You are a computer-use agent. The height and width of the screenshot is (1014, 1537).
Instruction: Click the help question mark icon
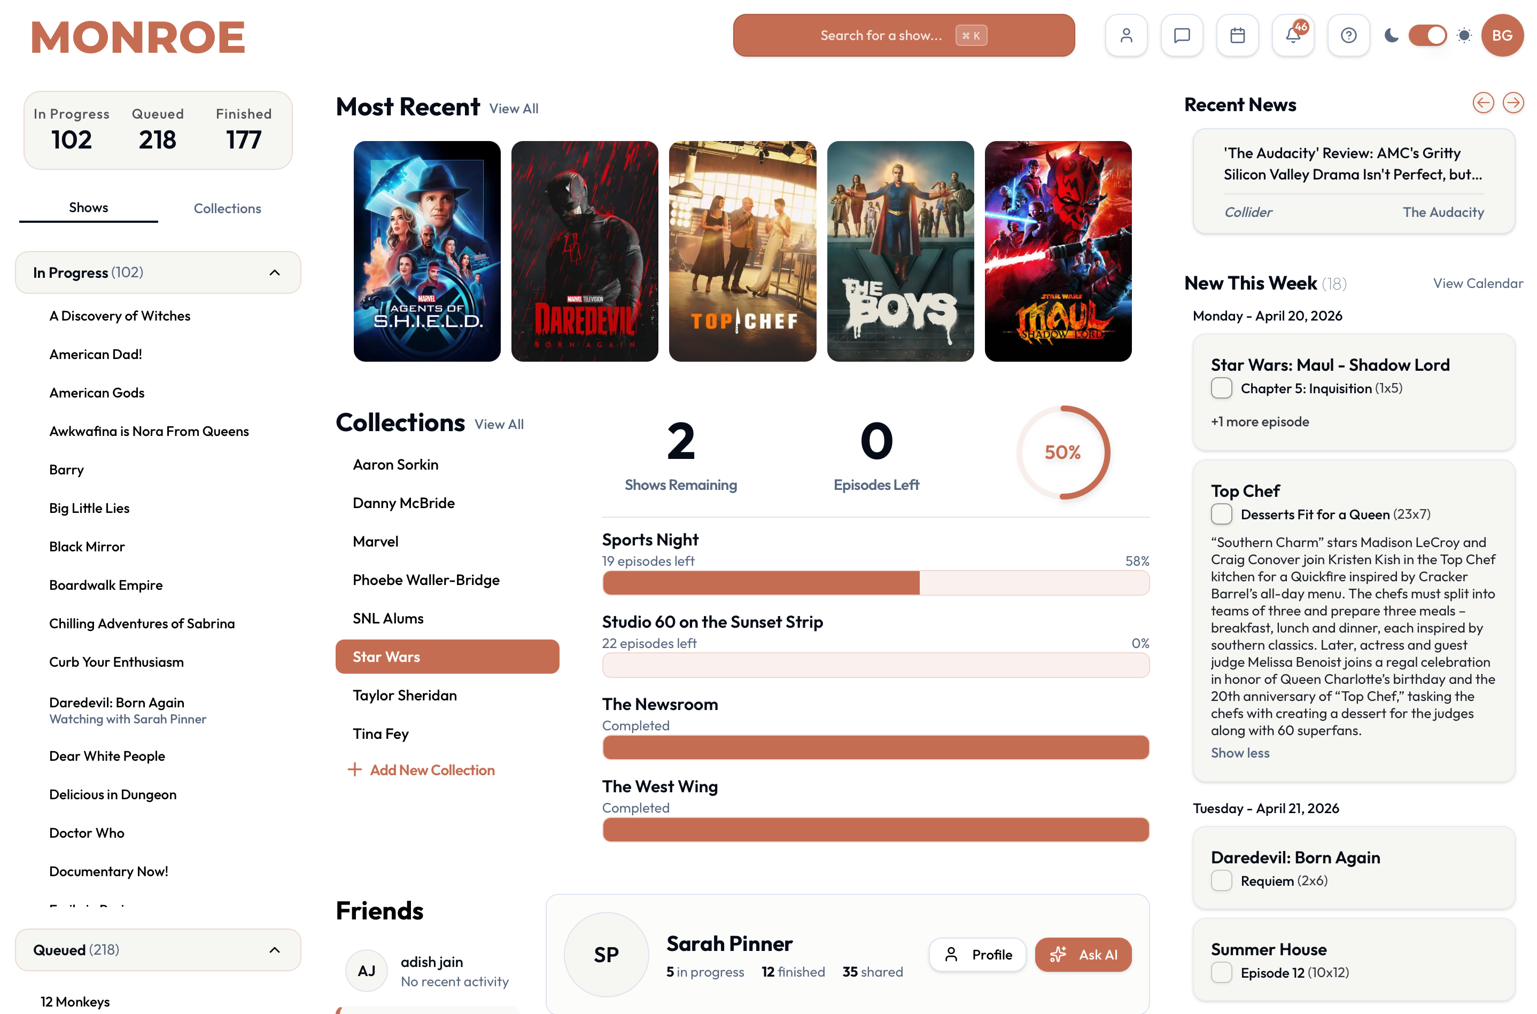click(x=1348, y=36)
